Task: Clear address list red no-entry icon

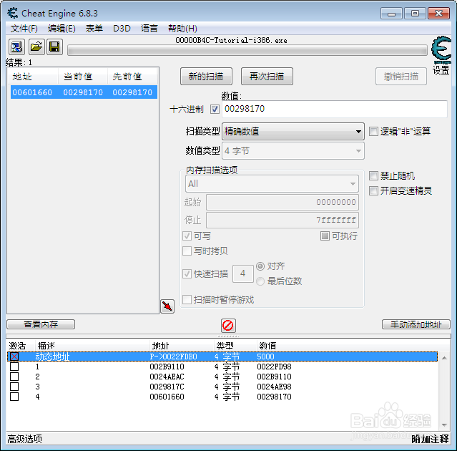Action: (x=228, y=325)
